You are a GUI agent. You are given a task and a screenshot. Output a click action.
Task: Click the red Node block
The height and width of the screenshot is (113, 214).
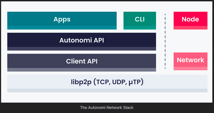[190, 21]
